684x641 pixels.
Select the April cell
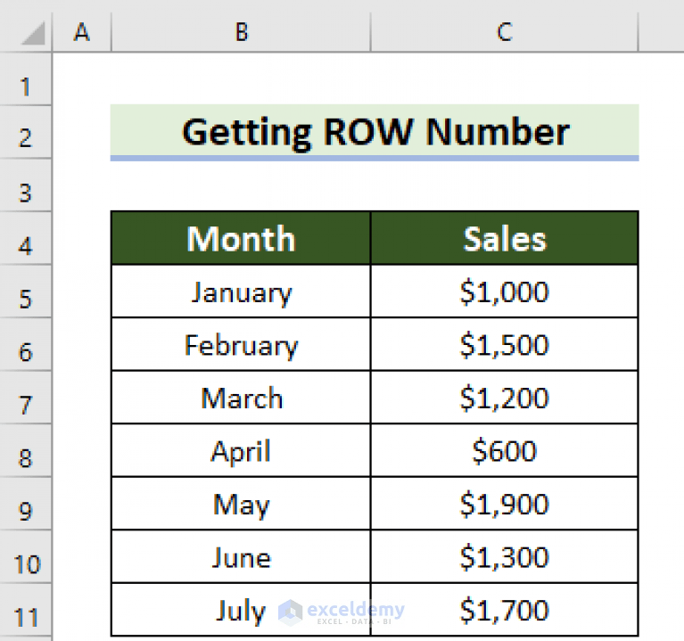tap(241, 451)
